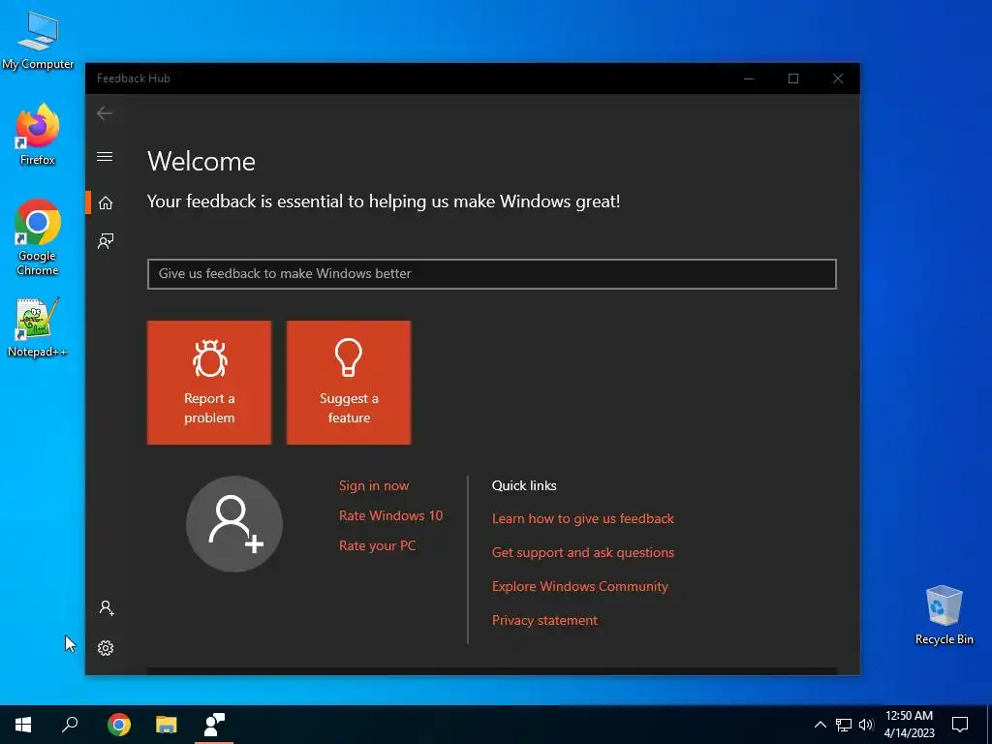Select the Firefox desktop shortcut
992x744 pixels.
tap(38, 135)
